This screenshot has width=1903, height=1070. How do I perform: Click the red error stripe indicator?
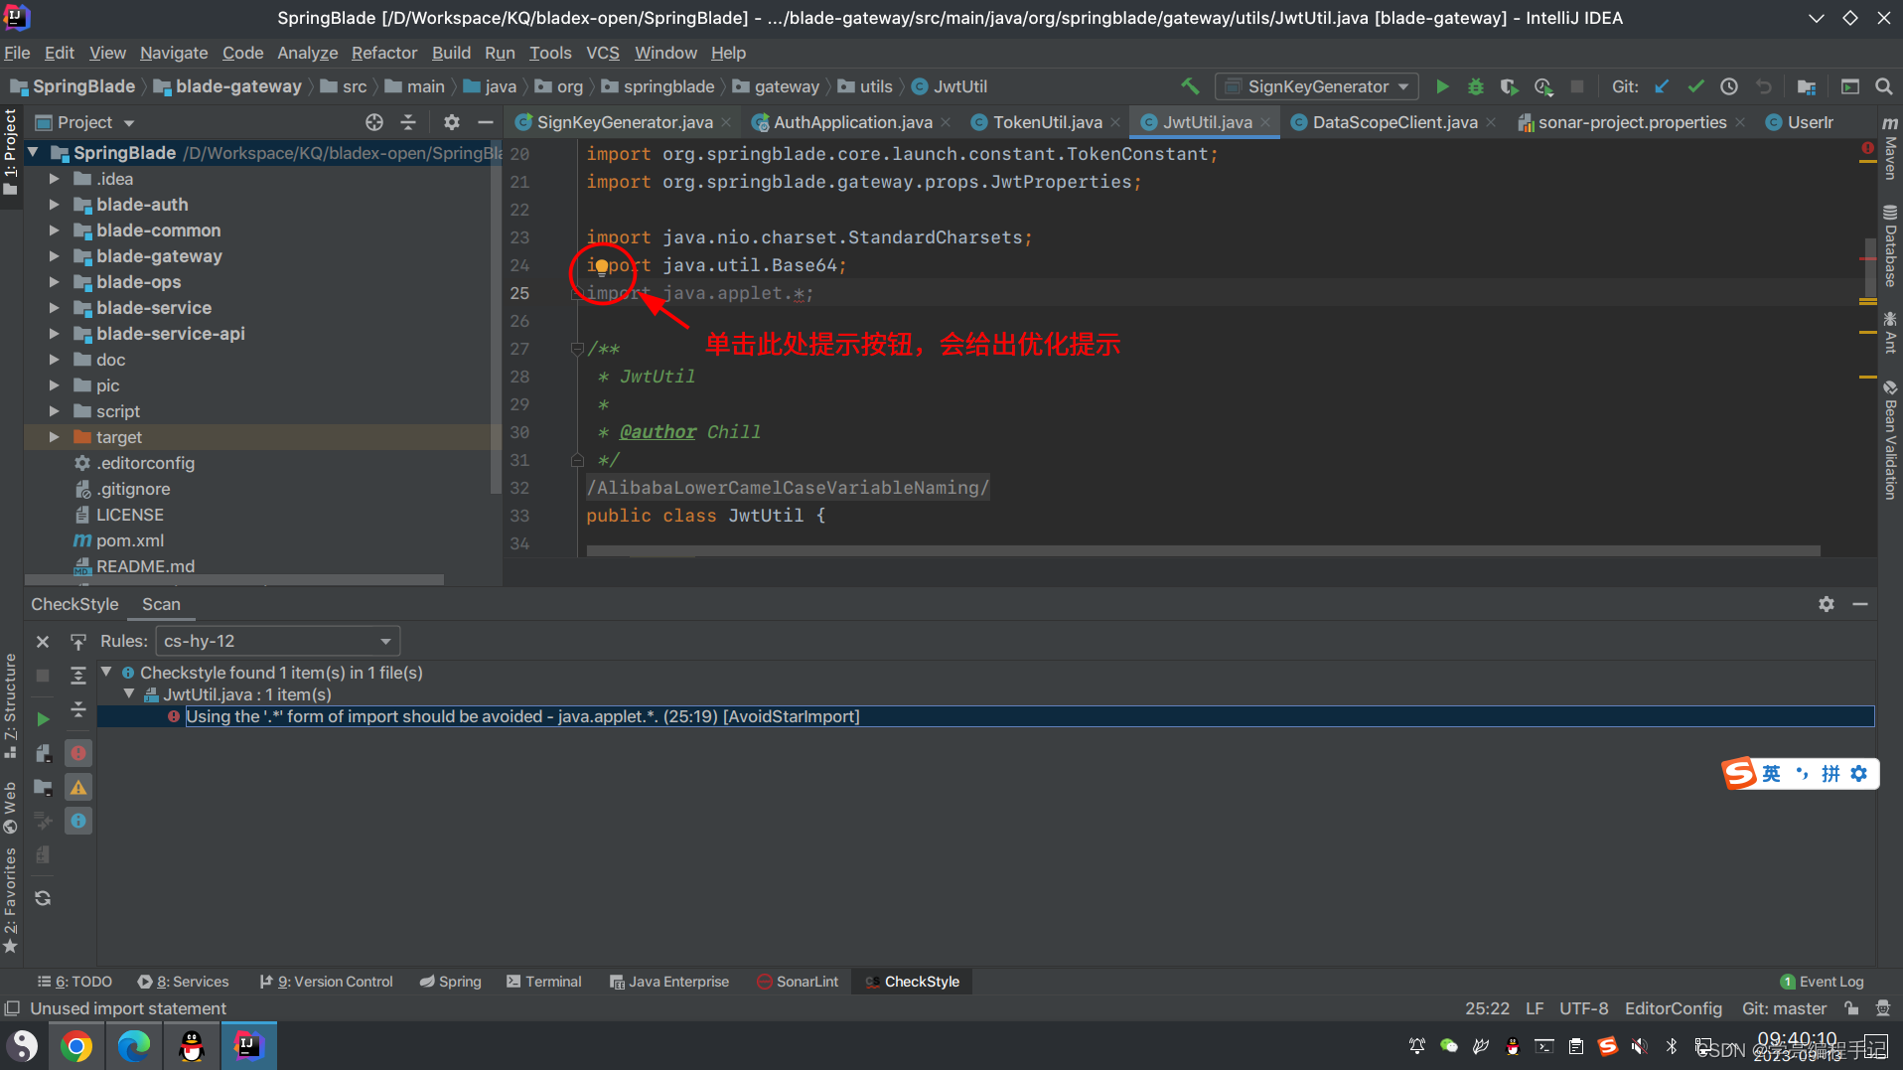pyautogui.click(x=1867, y=148)
